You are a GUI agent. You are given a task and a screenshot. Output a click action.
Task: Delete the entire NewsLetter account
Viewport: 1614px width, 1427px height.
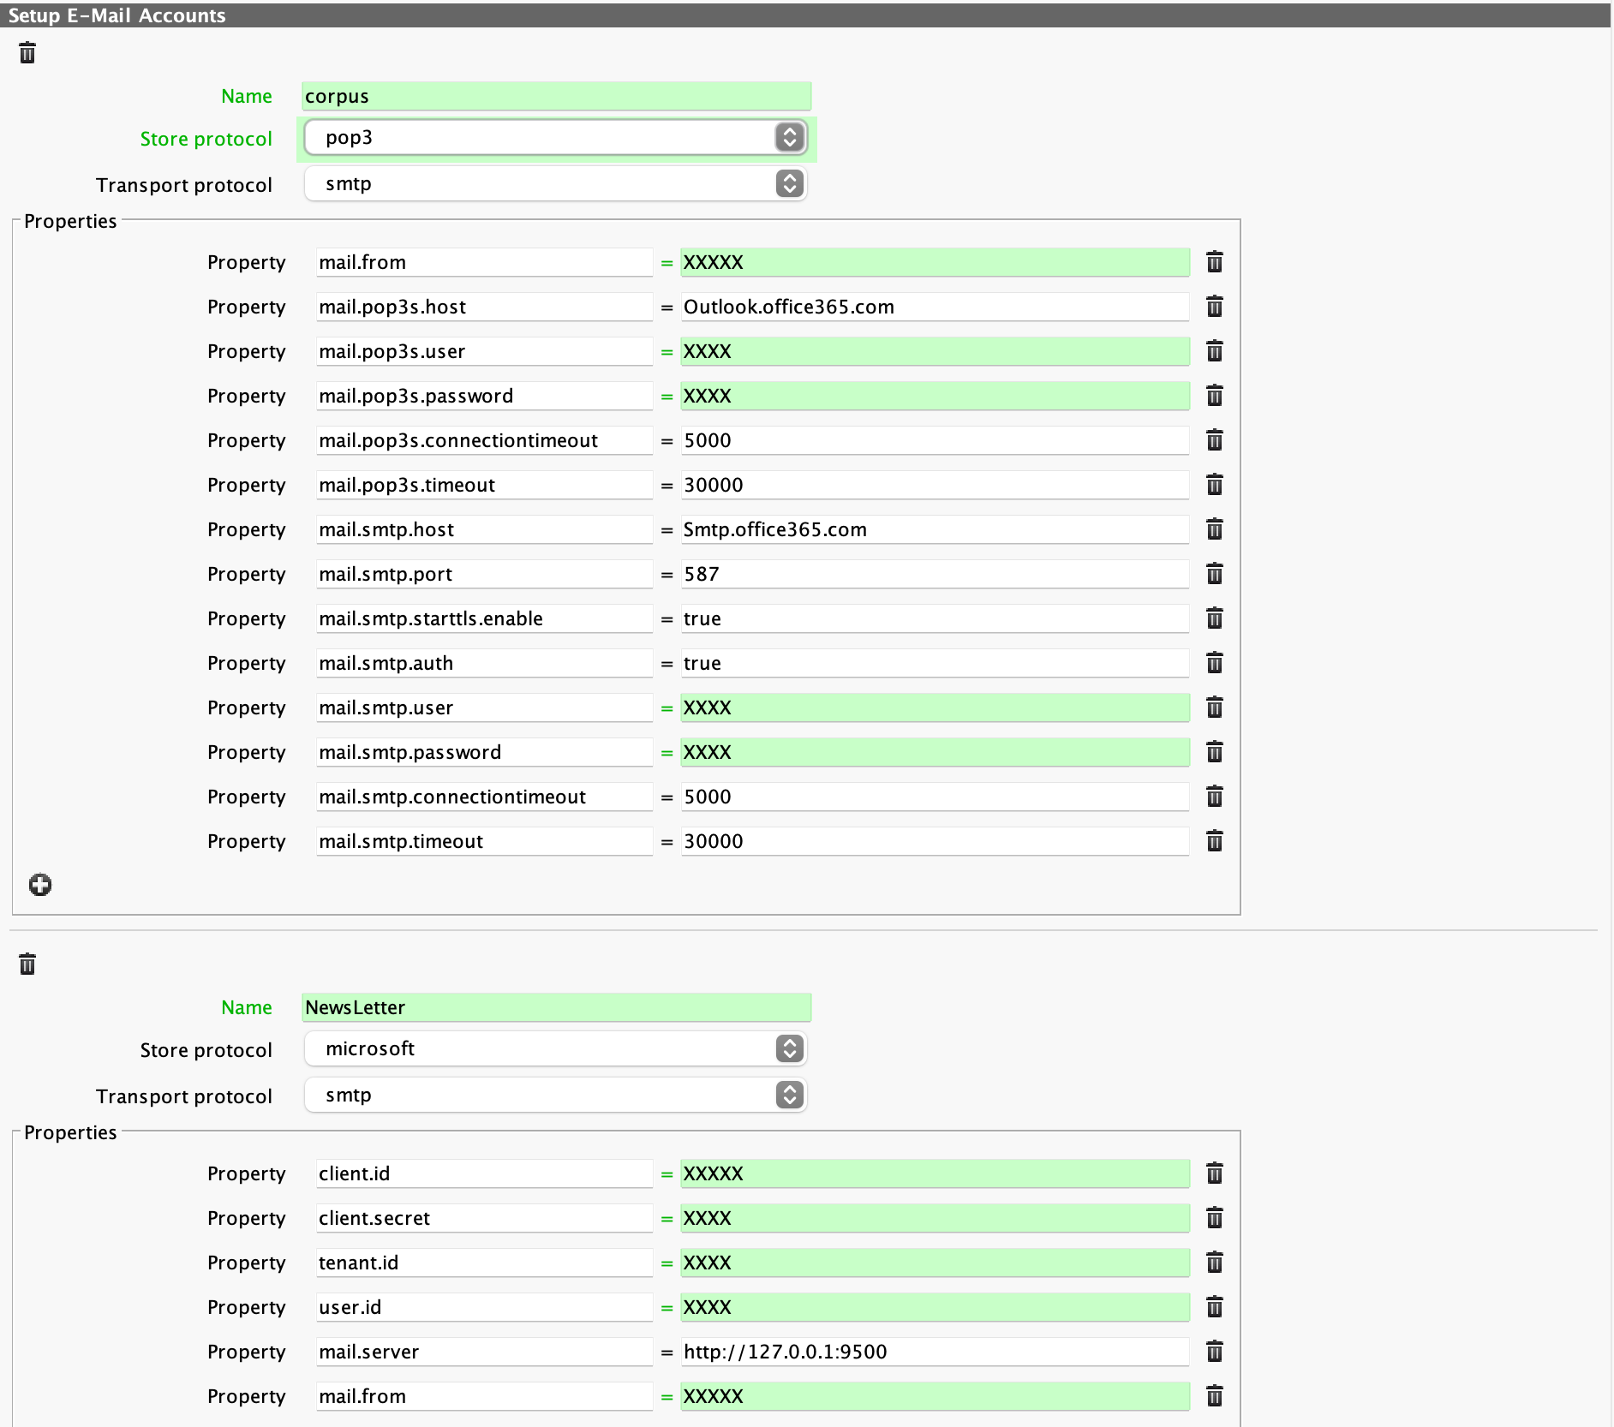point(28,964)
